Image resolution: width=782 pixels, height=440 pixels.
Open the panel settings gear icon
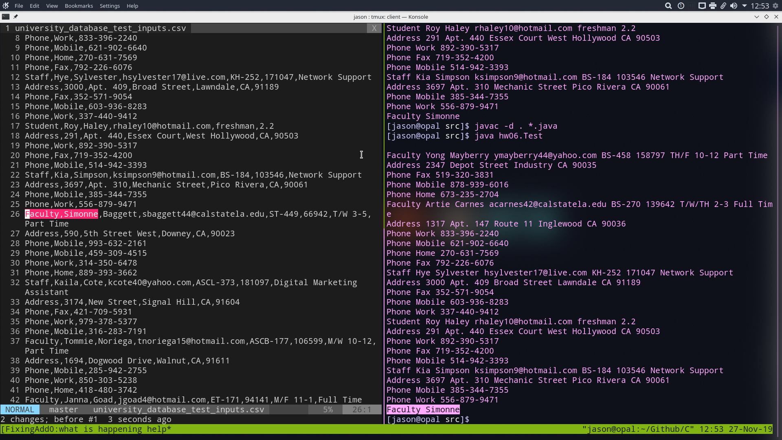click(775, 6)
